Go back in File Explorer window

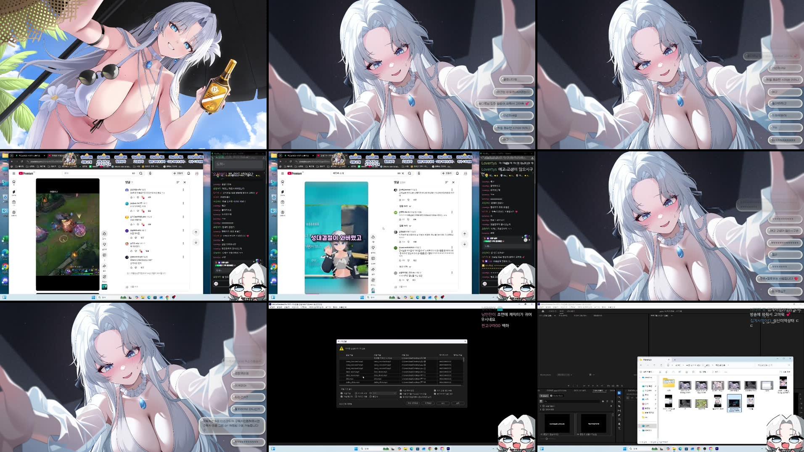click(641, 365)
